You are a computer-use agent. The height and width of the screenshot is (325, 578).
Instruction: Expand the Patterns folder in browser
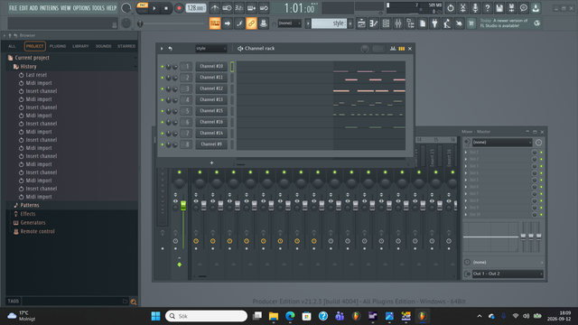[30, 205]
